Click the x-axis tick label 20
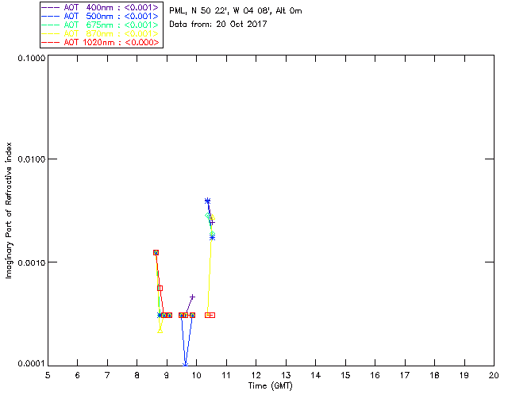This screenshot has height=406, width=508. point(494,375)
